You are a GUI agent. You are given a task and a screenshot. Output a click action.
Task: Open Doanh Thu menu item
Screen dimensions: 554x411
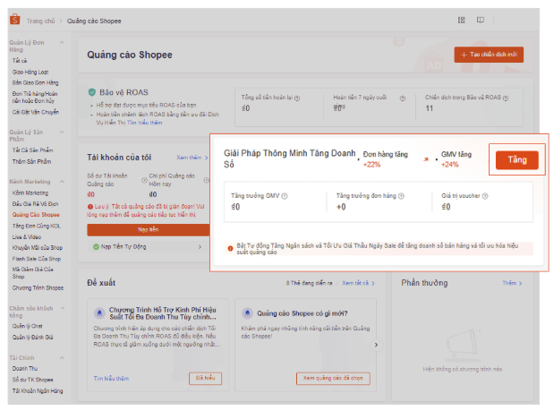(25, 368)
